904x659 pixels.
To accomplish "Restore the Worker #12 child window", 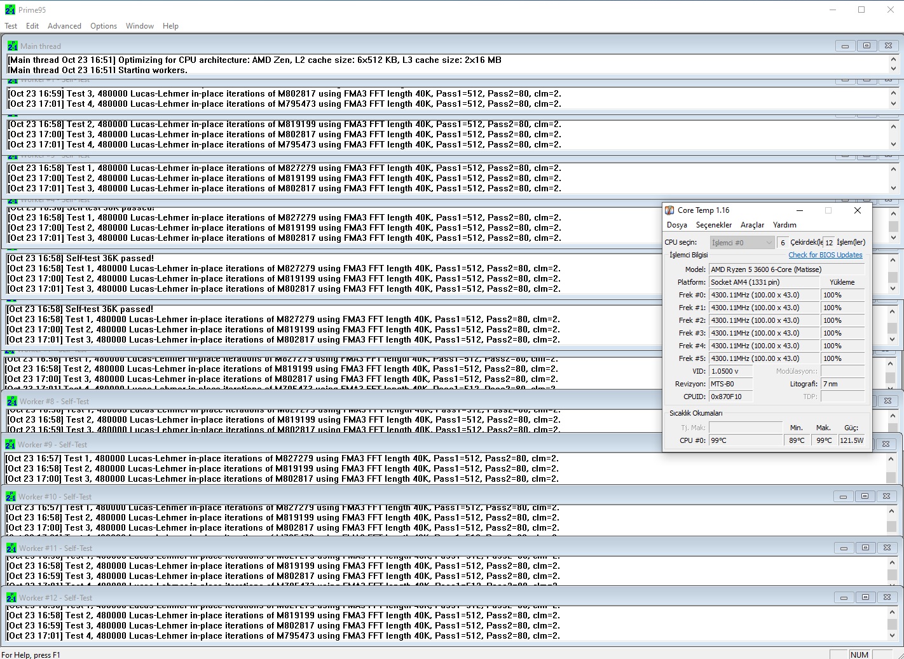I will tap(866, 597).
